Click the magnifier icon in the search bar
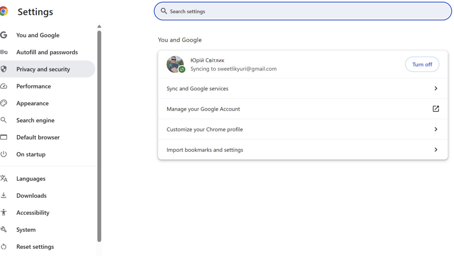454x256 pixels. [164, 11]
